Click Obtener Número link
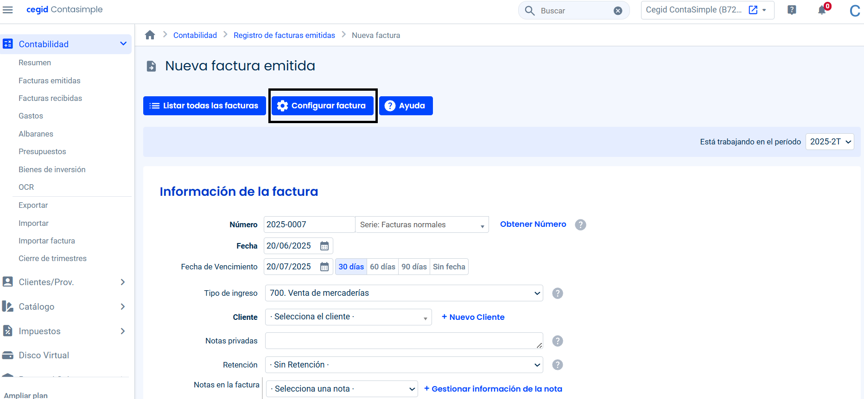 [x=533, y=224]
